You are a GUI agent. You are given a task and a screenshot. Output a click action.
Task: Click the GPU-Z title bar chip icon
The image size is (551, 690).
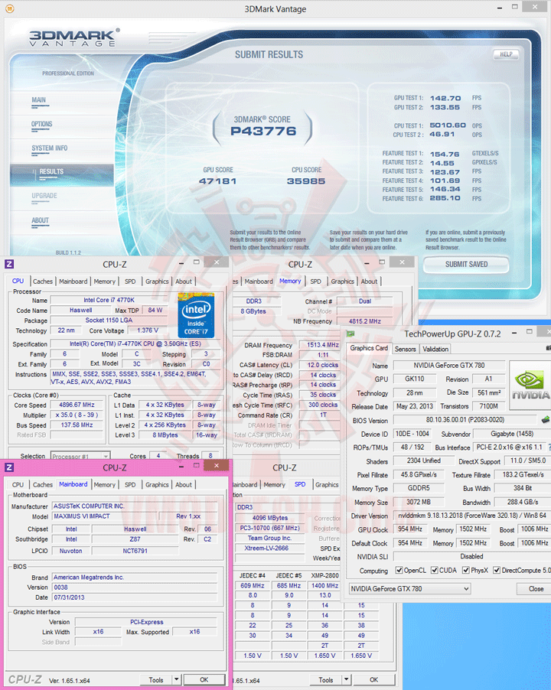(350, 334)
